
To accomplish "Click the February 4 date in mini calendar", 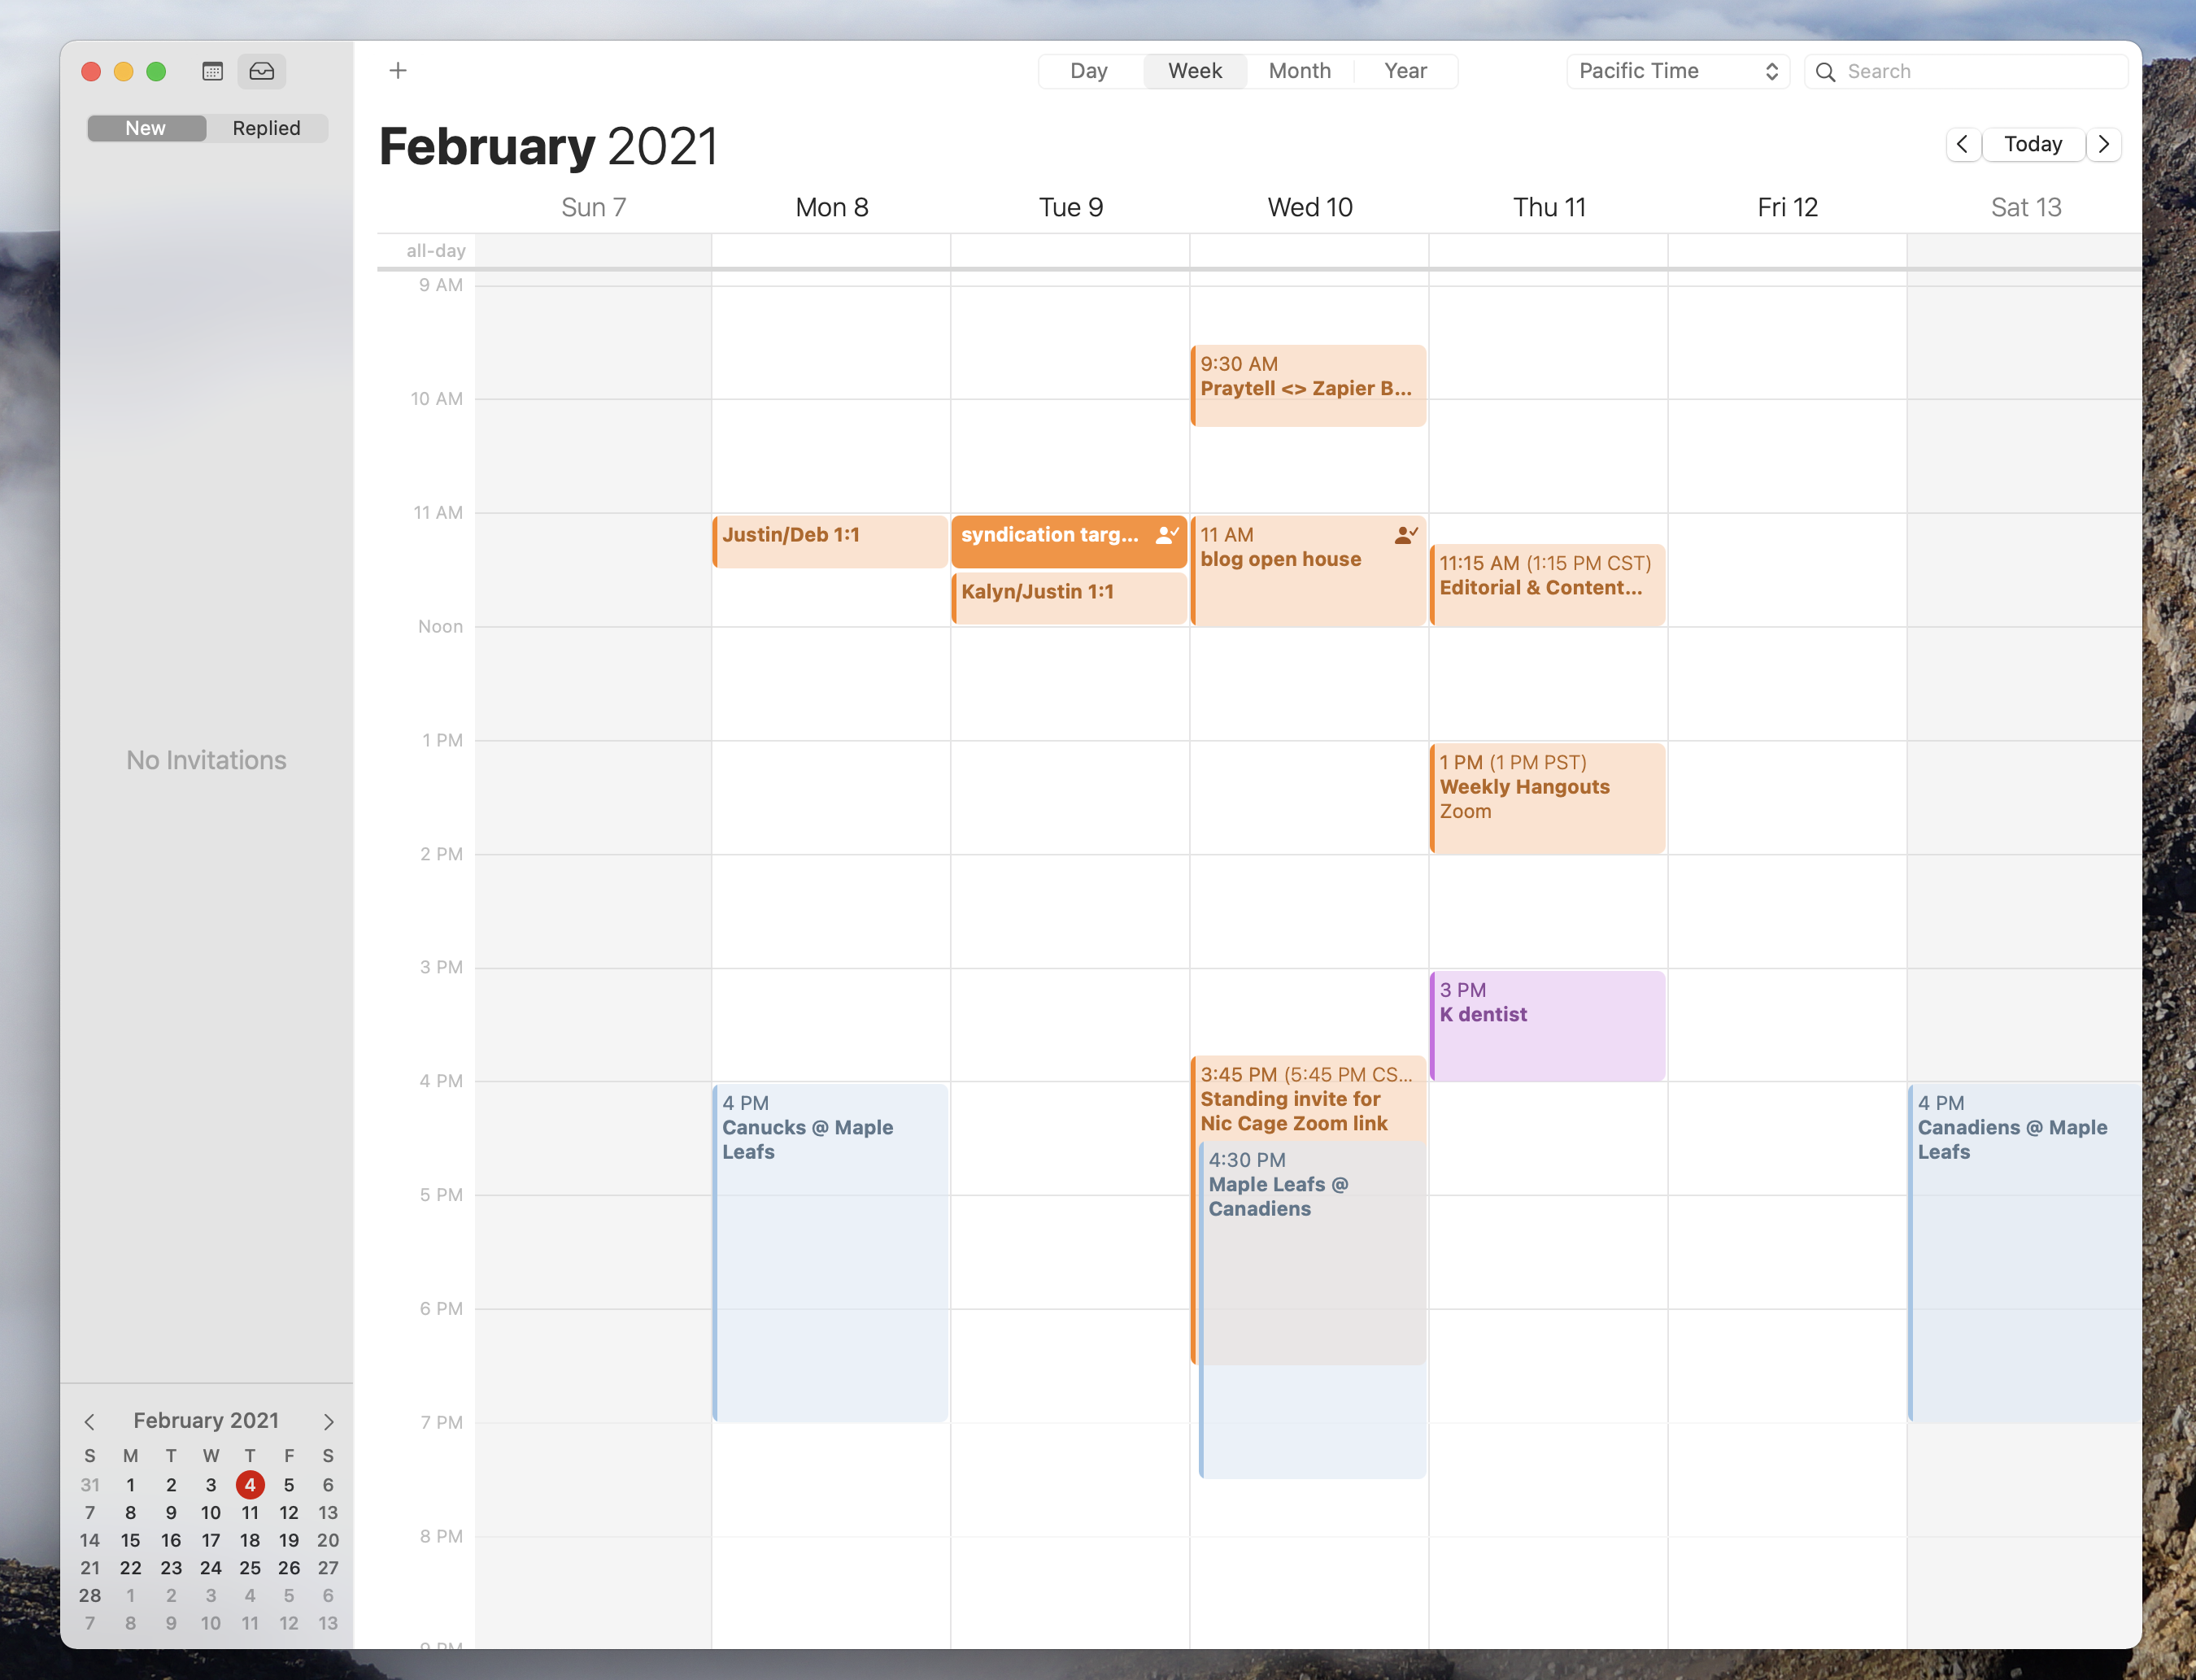I will [x=249, y=1484].
